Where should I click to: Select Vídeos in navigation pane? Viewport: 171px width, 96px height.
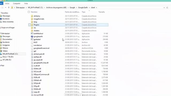click(5, 51)
